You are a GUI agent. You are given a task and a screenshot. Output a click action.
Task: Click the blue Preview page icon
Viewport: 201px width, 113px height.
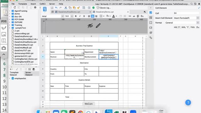tap(45, 9)
